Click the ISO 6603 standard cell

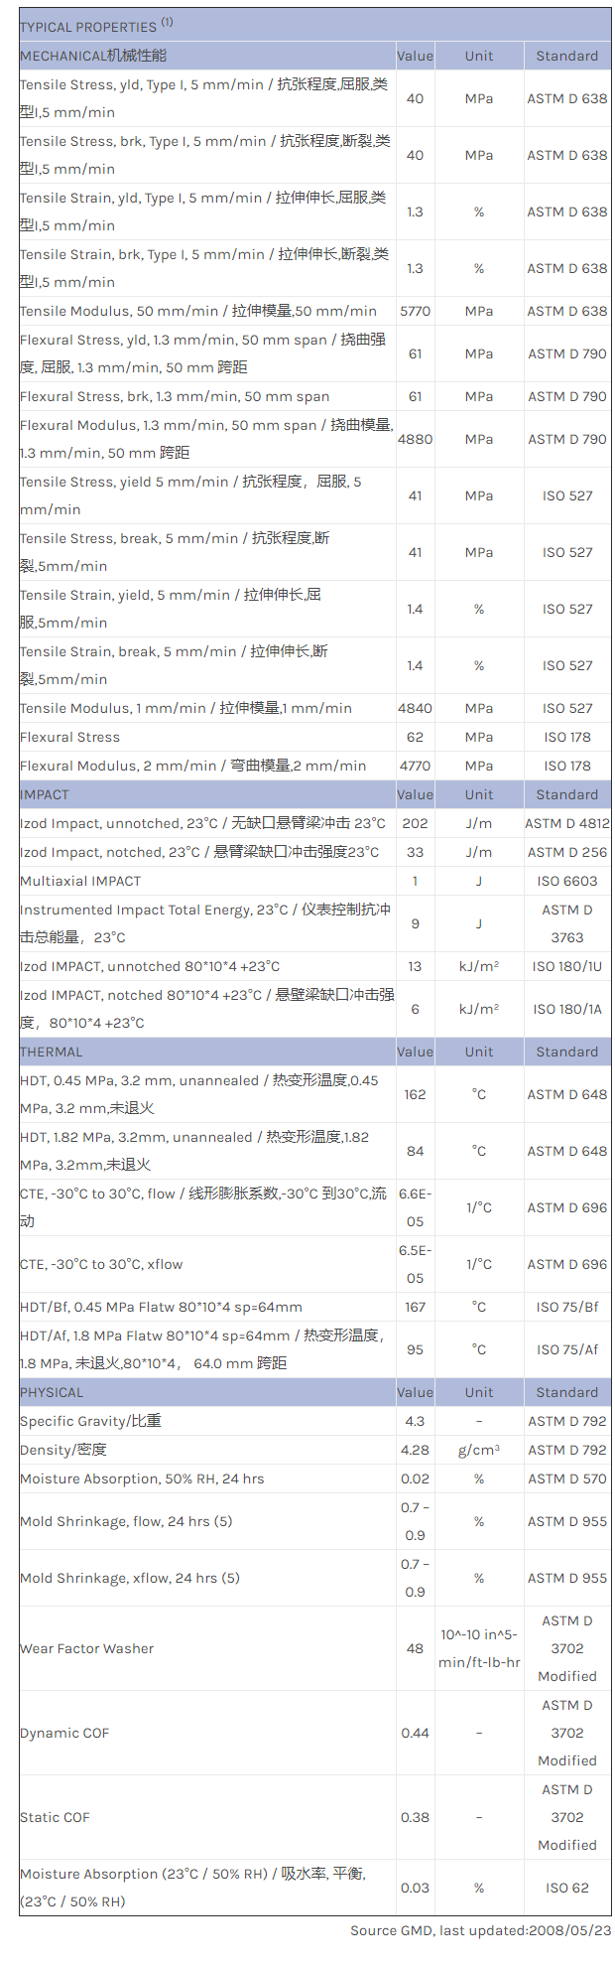(567, 881)
